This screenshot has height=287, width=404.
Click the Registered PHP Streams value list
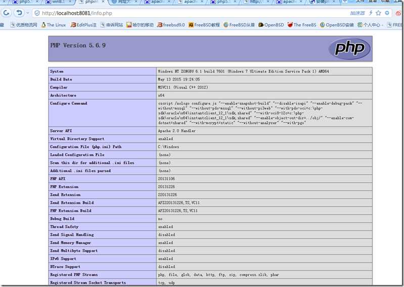click(x=218, y=275)
